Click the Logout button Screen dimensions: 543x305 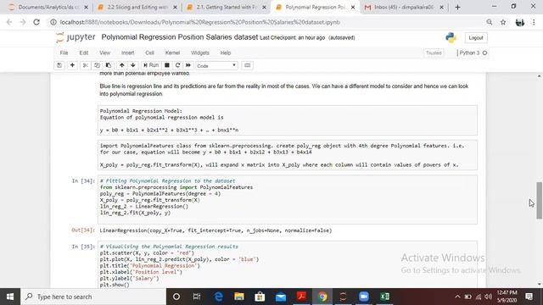[476, 37]
